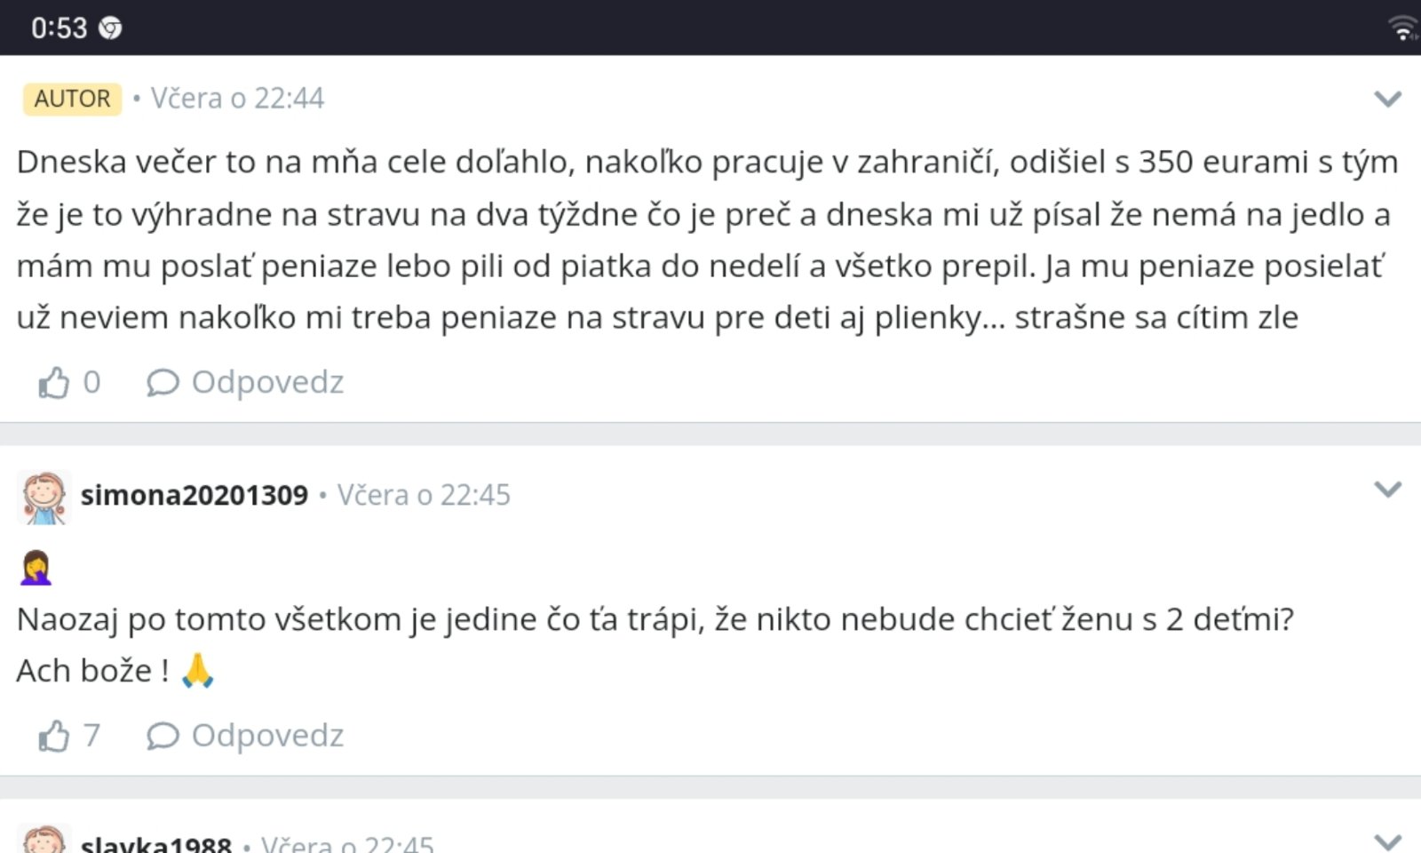Open the chevron menu on simona20201309's comment
The width and height of the screenshot is (1421, 853).
click(x=1387, y=490)
